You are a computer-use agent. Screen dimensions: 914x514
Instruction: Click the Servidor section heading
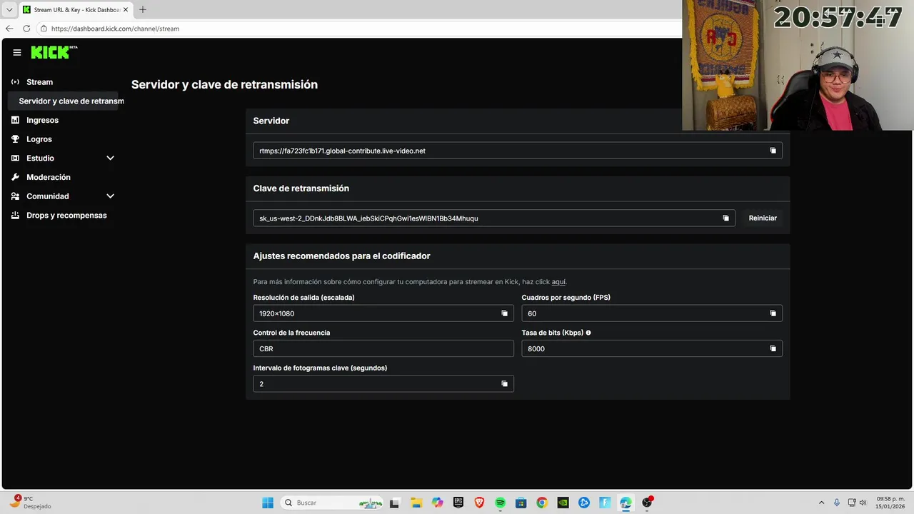(271, 121)
